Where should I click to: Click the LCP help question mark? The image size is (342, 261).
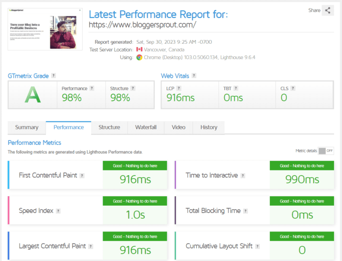[179, 88]
